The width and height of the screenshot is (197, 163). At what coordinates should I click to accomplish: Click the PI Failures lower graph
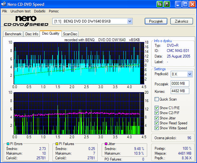(x=79, y=114)
